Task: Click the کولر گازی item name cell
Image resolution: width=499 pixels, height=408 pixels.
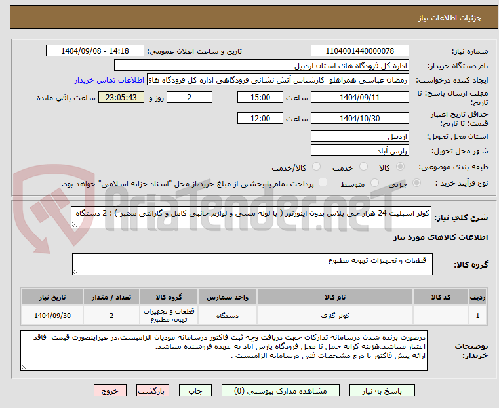Action: tap(335, 316)
